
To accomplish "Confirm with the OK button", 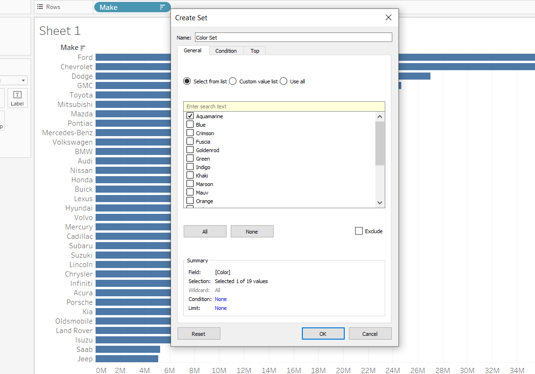I will pyautogui.click(x=323, y=334).
